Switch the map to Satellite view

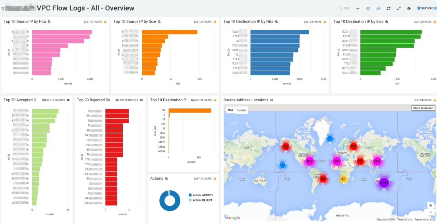[242, 110]
